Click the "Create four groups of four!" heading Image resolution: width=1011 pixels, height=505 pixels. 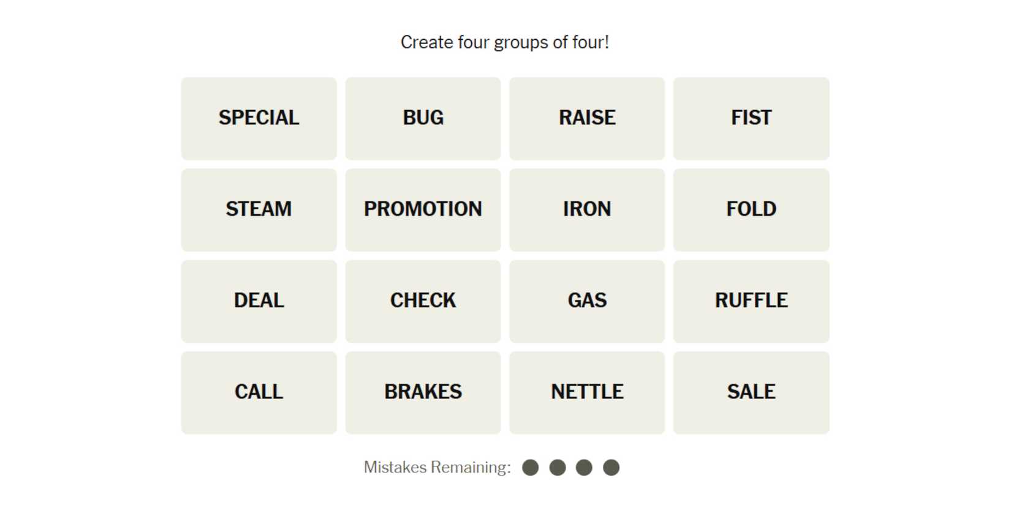(x=505, y=42)
